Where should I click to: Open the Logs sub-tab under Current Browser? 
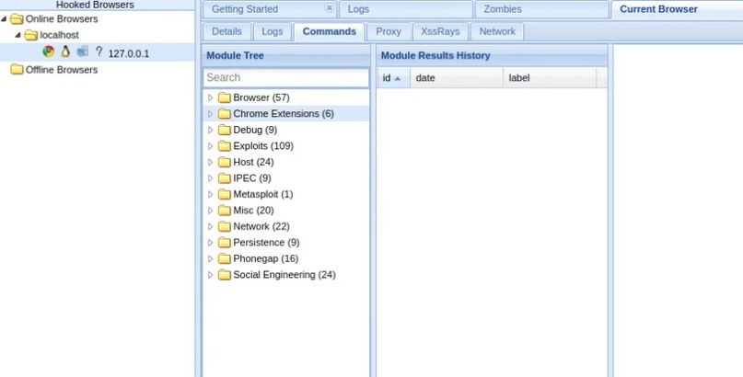272,31
